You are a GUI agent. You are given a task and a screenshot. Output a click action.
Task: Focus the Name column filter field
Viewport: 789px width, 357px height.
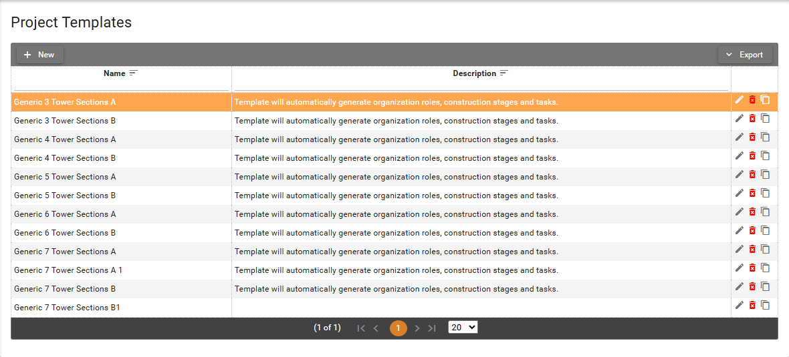[x=121, y=85]
